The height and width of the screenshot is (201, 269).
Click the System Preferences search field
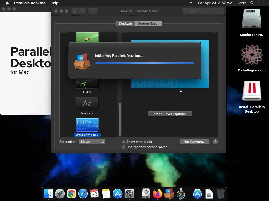point(203,11)
